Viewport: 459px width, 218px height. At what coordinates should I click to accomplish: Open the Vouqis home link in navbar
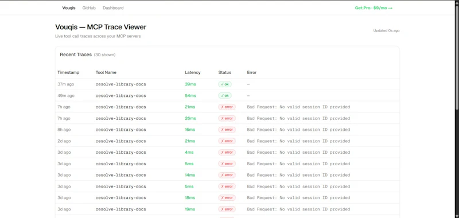[69, 8]
